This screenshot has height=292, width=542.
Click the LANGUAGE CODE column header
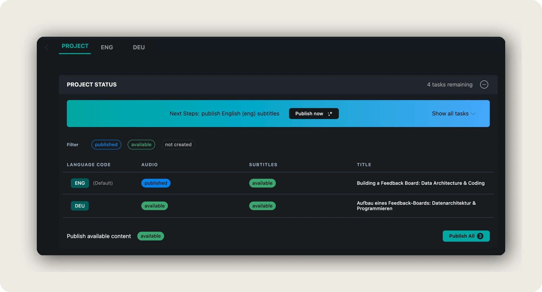coord(89,165)
